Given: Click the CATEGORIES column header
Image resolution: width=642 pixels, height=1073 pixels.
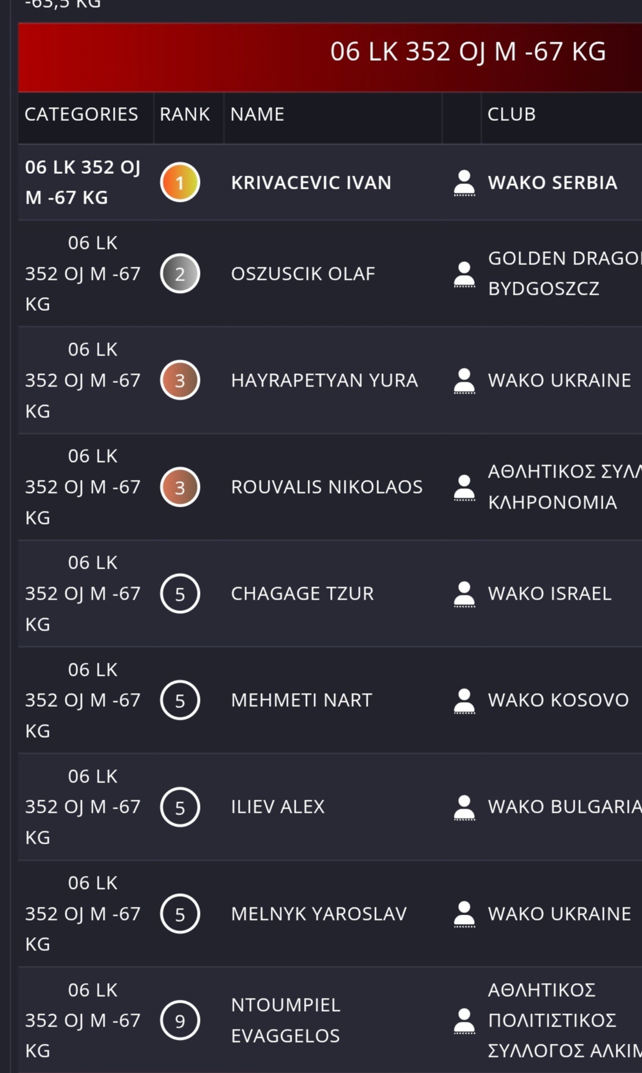Looking at the screenshot, I should point(81,114).
